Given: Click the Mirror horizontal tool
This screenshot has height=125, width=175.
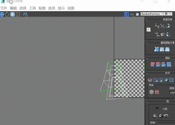Looking at the screenshot, I should (x=25, y=14).
